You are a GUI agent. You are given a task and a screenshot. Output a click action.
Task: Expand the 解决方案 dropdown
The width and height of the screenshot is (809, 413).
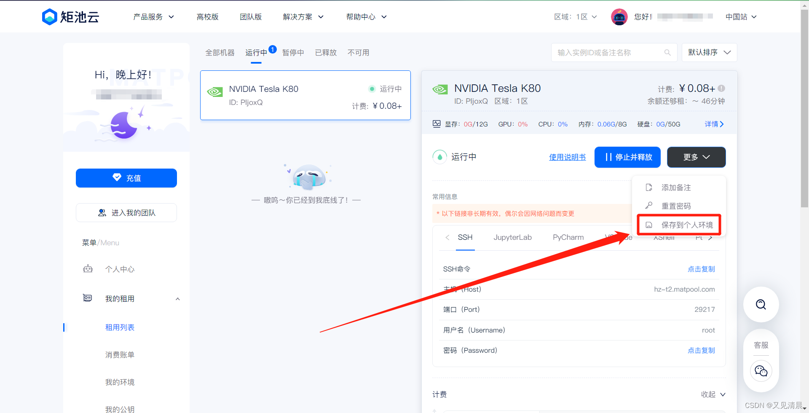(303, 17)
